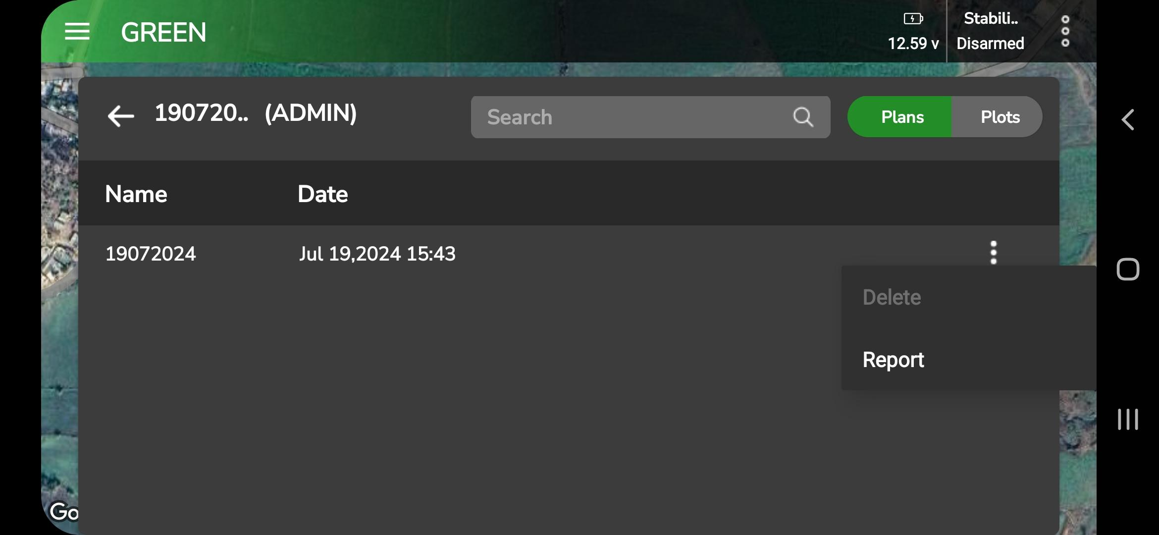Sort by the Name column header
This screenshot has width=1159, height=535.
tap(136, 194)
